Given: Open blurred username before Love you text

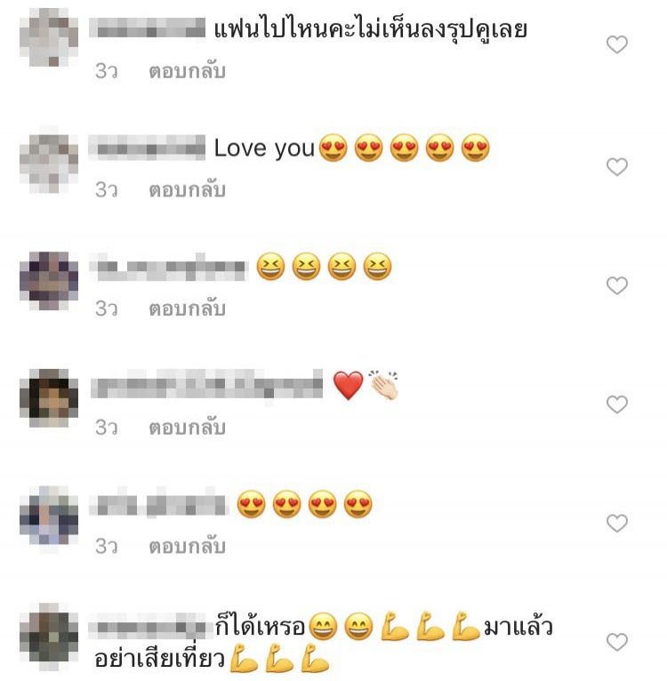Looking at the screenshot, I should pyautogui.click(x=147, y=148).
